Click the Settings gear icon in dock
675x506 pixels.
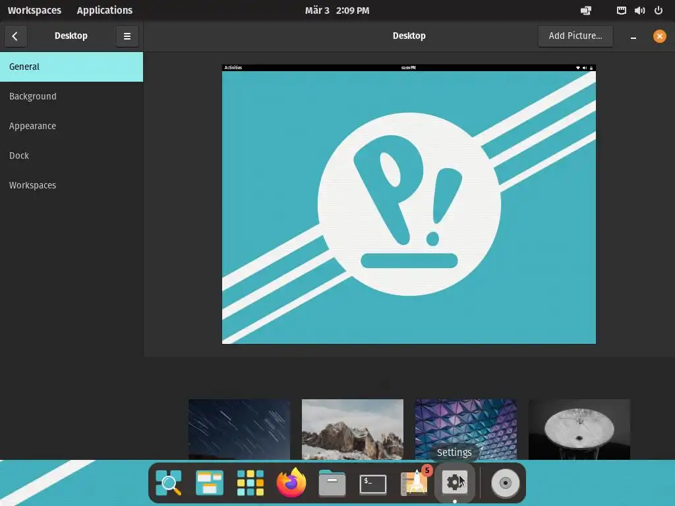[x=455, y=482]
